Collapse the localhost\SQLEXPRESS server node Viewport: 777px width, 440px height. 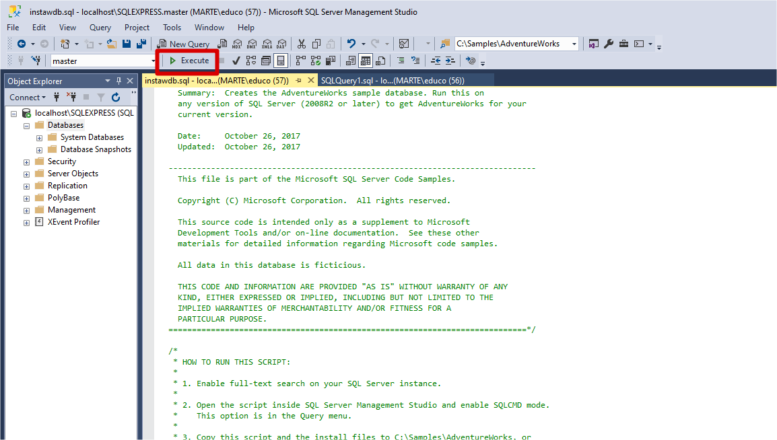pyautogui.click(x=14, y=113)
